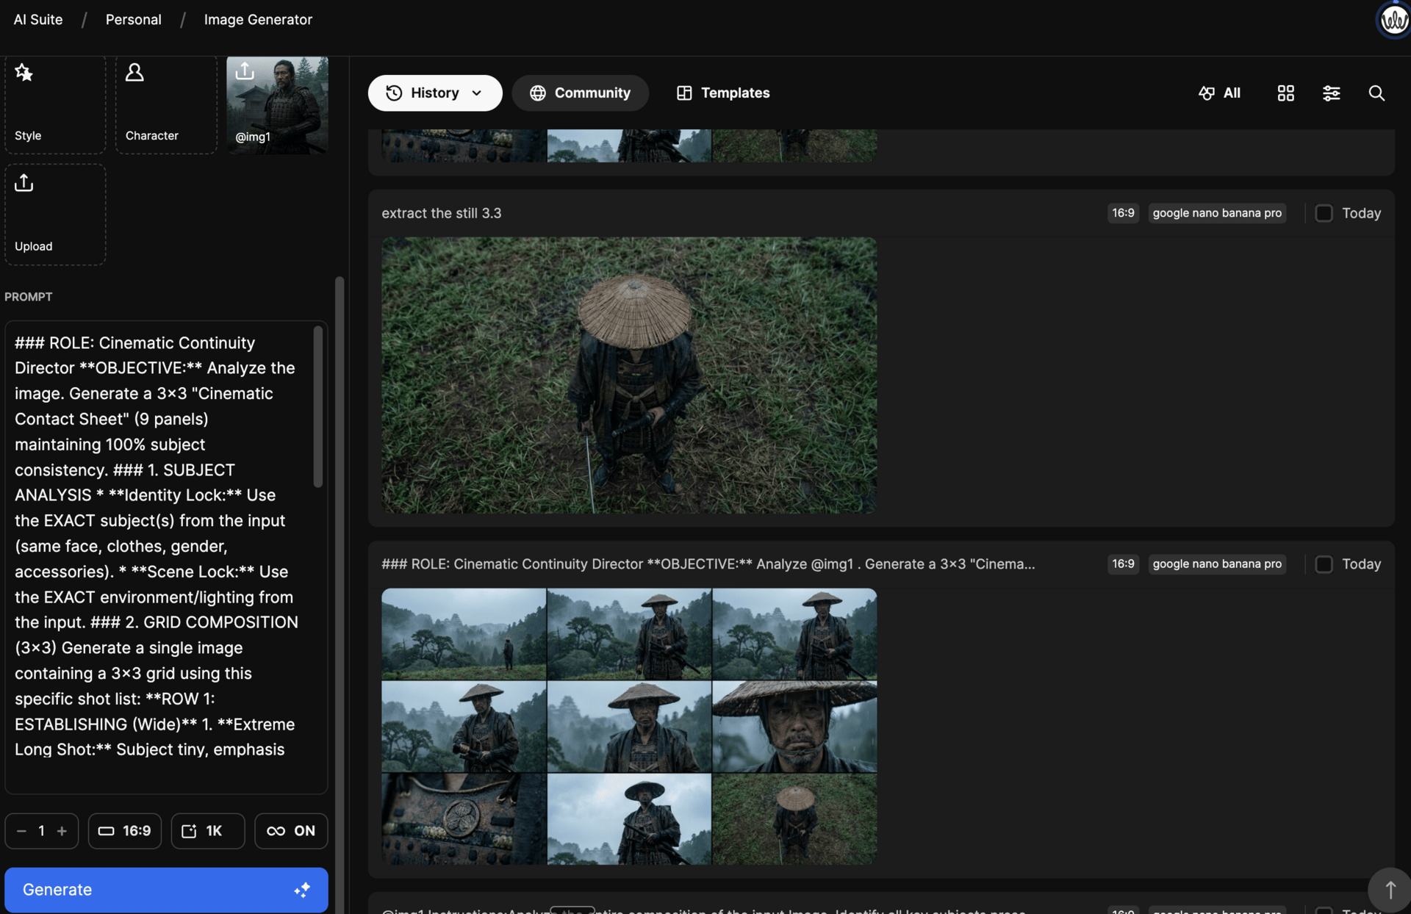This screenshot has height=914, width=1411.
Task: Click the Style star icon
Action: coord(24,73)
